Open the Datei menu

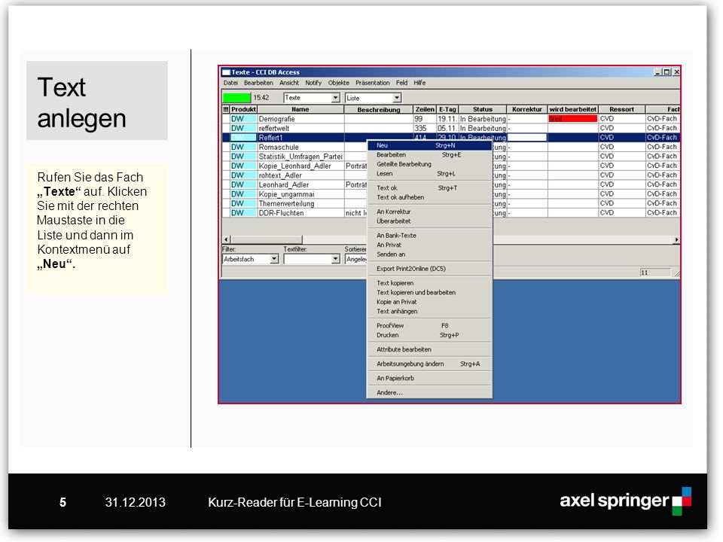(230, 83)
